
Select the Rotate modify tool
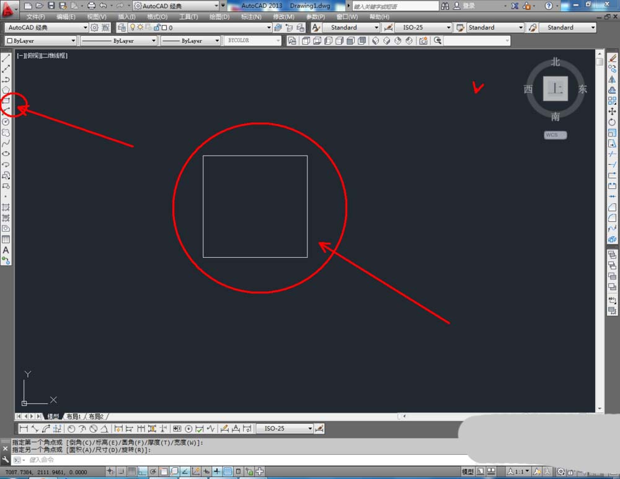tap(612, 122)
